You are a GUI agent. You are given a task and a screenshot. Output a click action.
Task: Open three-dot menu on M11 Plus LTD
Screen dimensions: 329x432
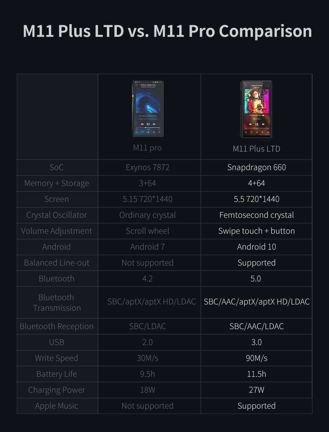(x=268, y=86)
